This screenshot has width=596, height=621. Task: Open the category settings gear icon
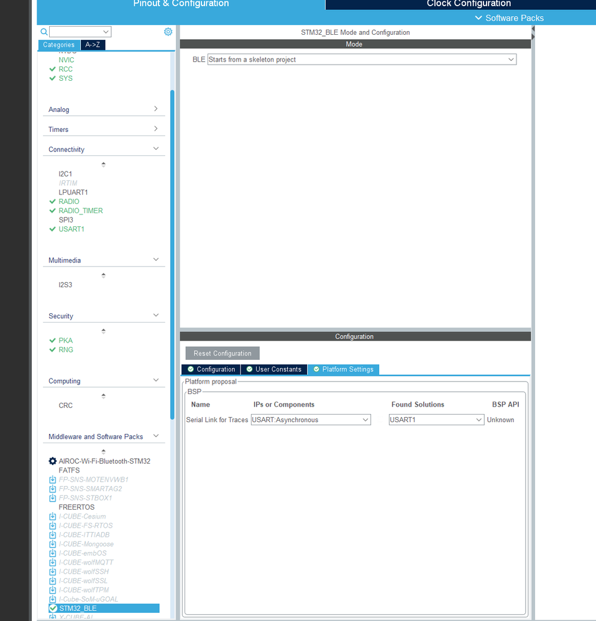(168, 32)
